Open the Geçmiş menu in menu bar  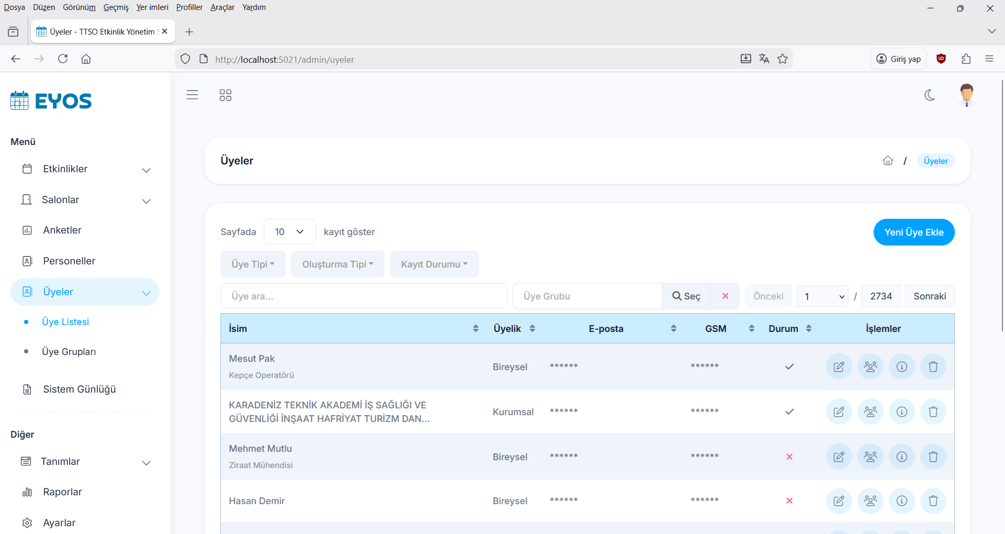pyautogui.click(x=116, y=7)
